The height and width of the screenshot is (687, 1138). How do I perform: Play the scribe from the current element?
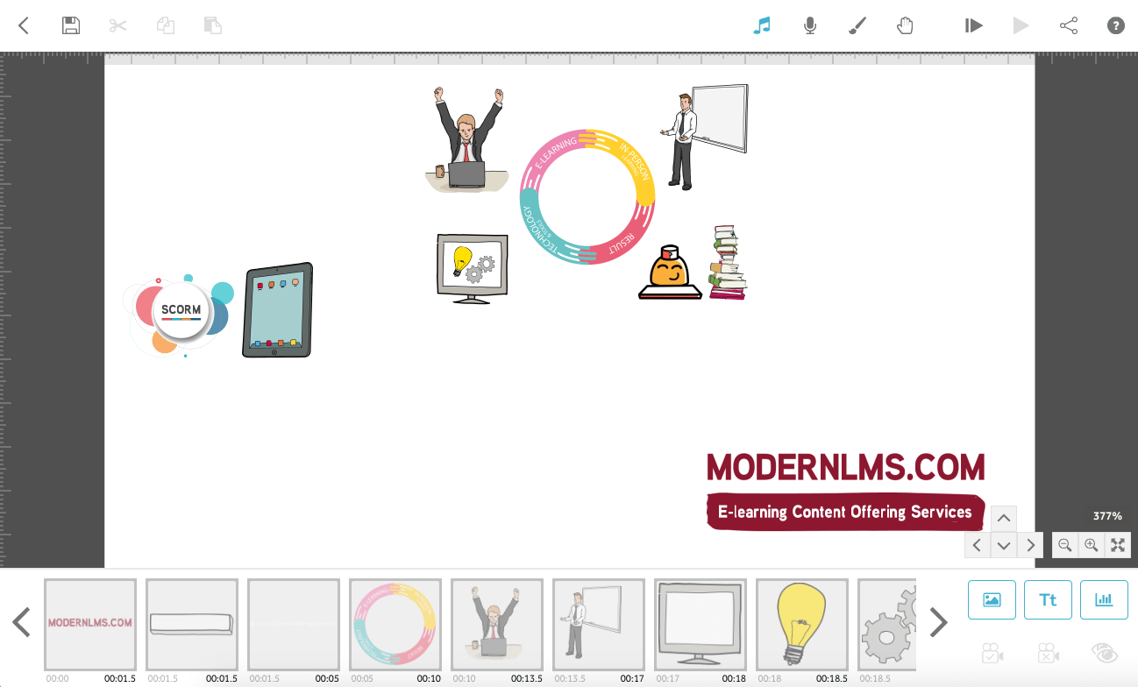click(x=974, y=25)
